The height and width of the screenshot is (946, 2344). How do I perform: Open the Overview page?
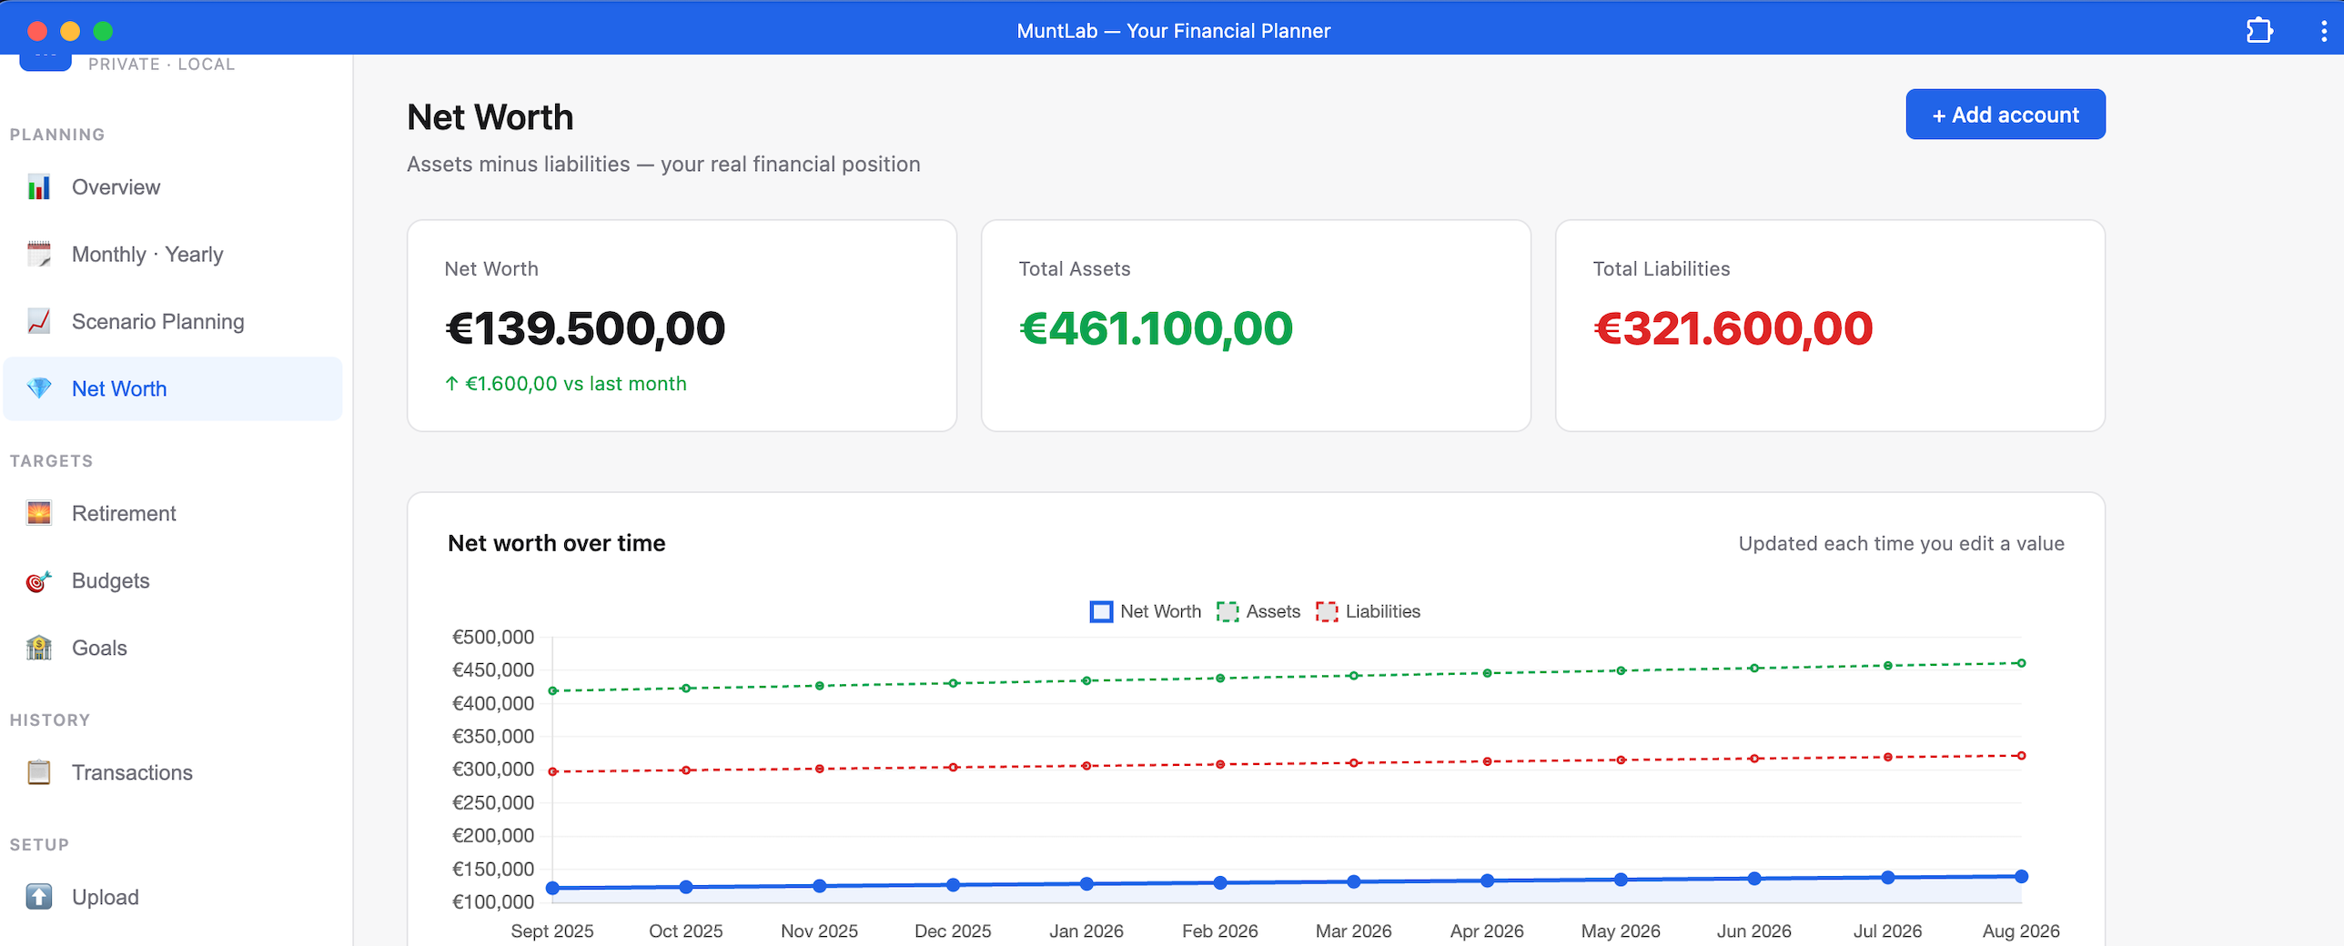point(173,187)
